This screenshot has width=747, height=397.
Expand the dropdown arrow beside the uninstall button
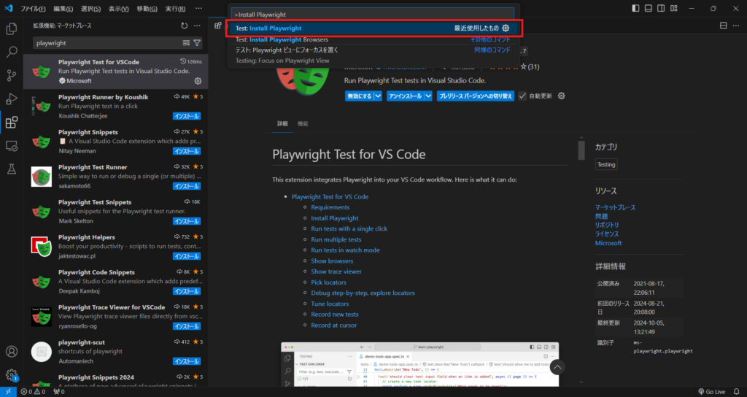coord(429,96)
